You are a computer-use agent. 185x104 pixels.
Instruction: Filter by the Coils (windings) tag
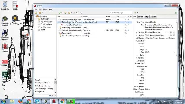coord(40,89)
